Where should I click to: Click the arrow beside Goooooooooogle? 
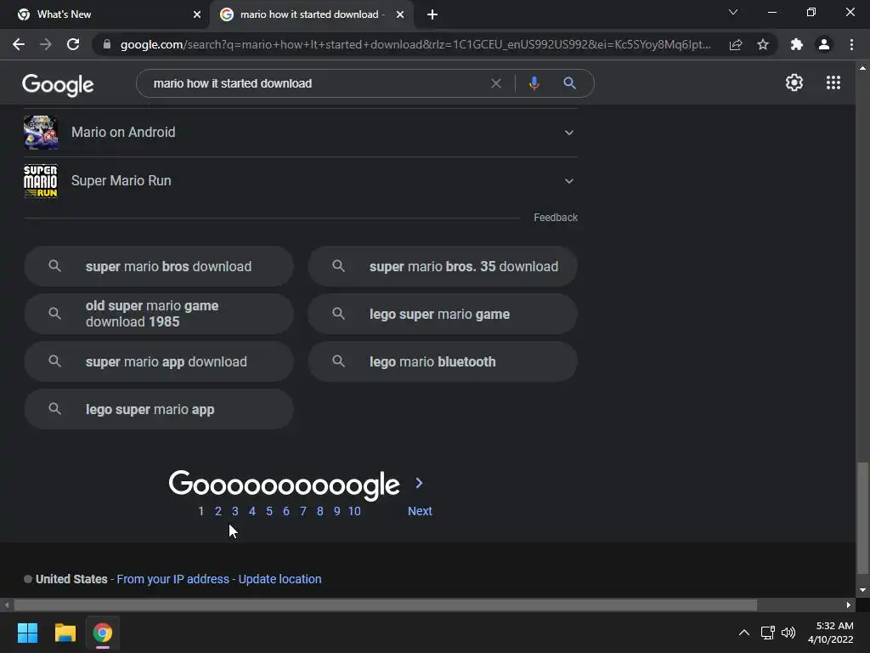pyautogui.click(x=420, y=483)
